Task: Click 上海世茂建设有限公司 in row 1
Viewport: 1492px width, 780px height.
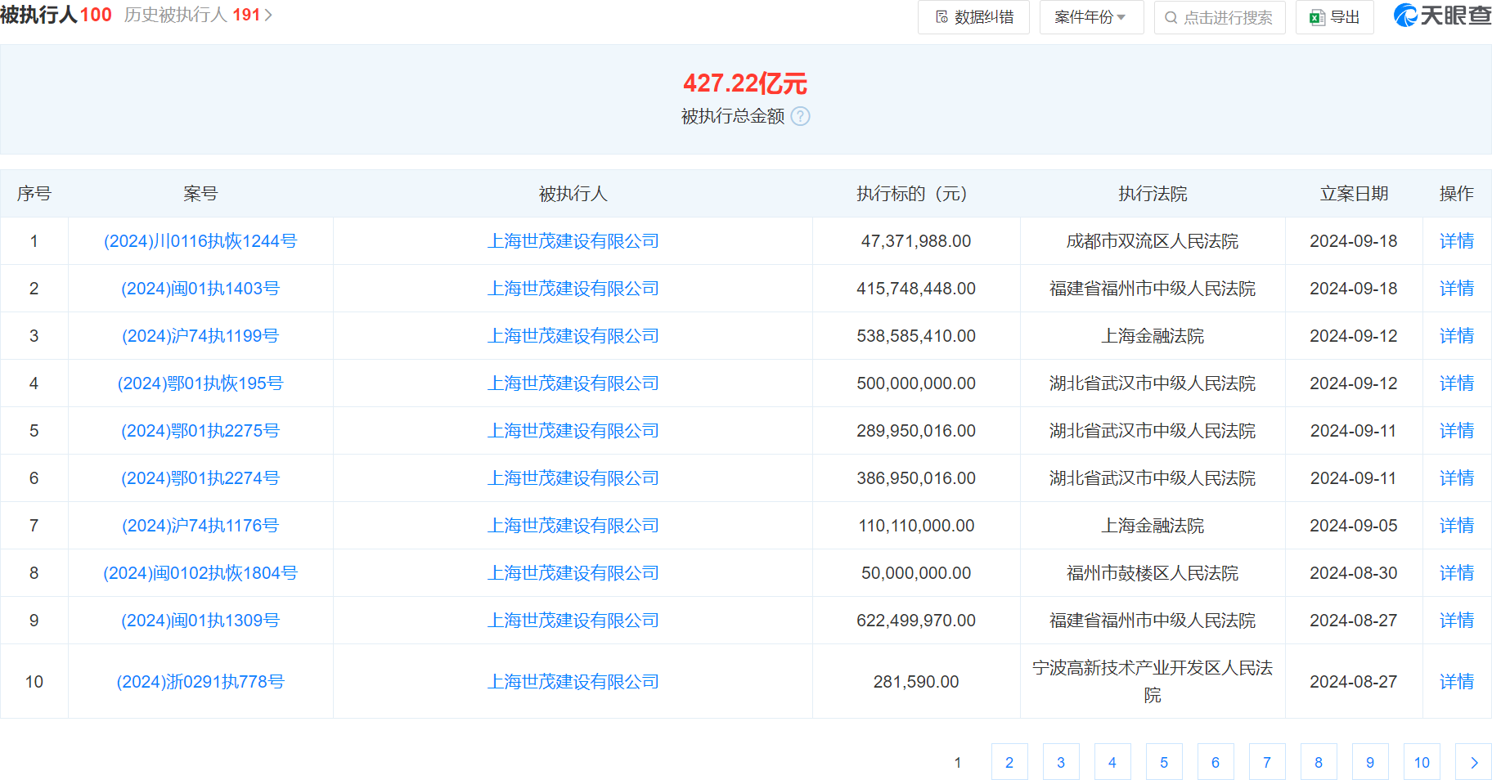Action: [573, 241]
